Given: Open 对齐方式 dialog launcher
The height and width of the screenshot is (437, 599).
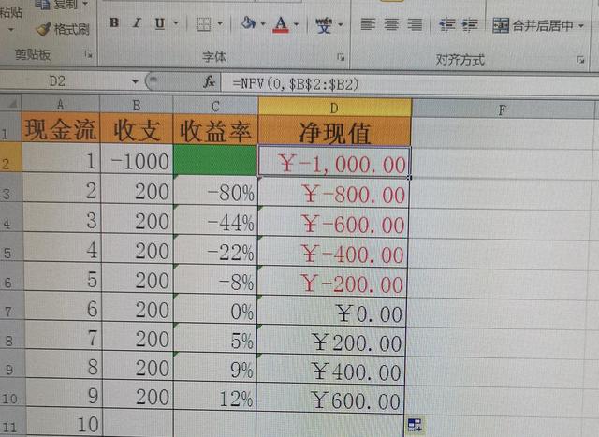Looking at the screenshot, I should pyautogui.click(x=580, y=60).
